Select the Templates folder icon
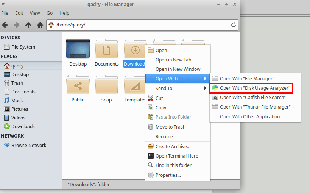Screen dimensions: 310x193 [x=135, y=84]
